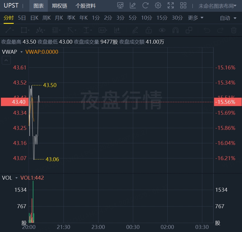Screen dimensions: 242x232
Task: Toggle the magnet snap mode
Action: (175, 30)
